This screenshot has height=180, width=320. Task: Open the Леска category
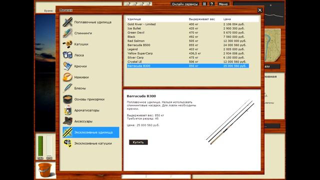point(91,55)
